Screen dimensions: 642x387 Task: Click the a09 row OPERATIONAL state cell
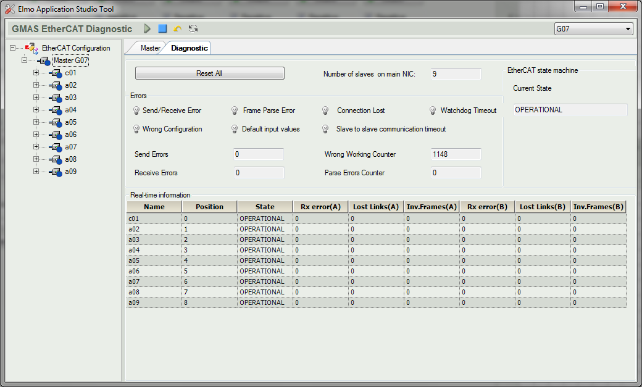(265, 302)
